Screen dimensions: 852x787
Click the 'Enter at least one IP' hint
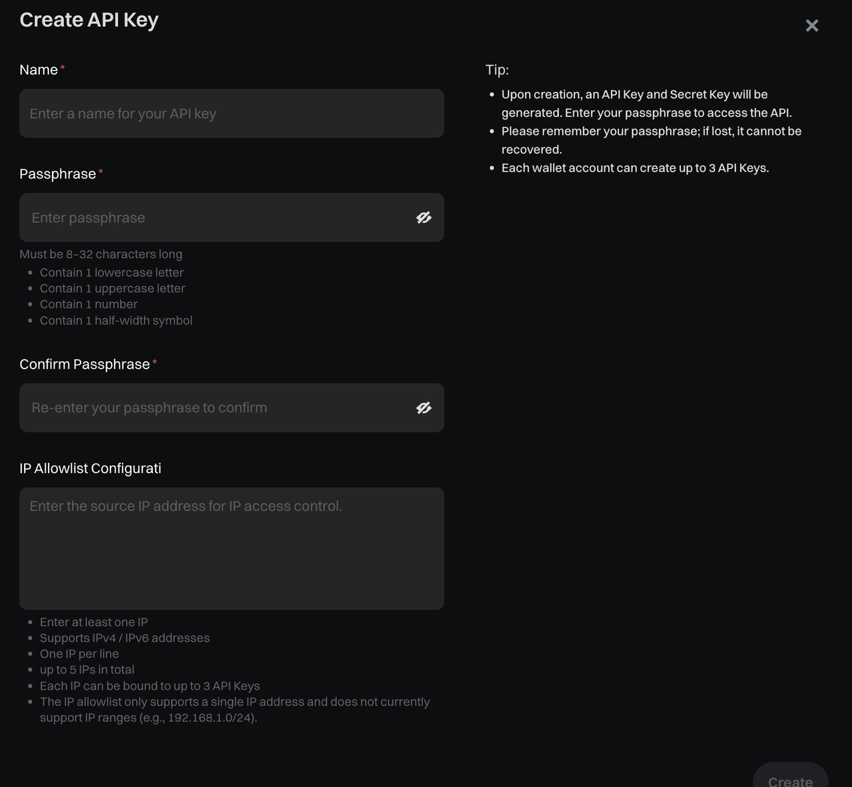pyautogui.click(x=94, y=622)
